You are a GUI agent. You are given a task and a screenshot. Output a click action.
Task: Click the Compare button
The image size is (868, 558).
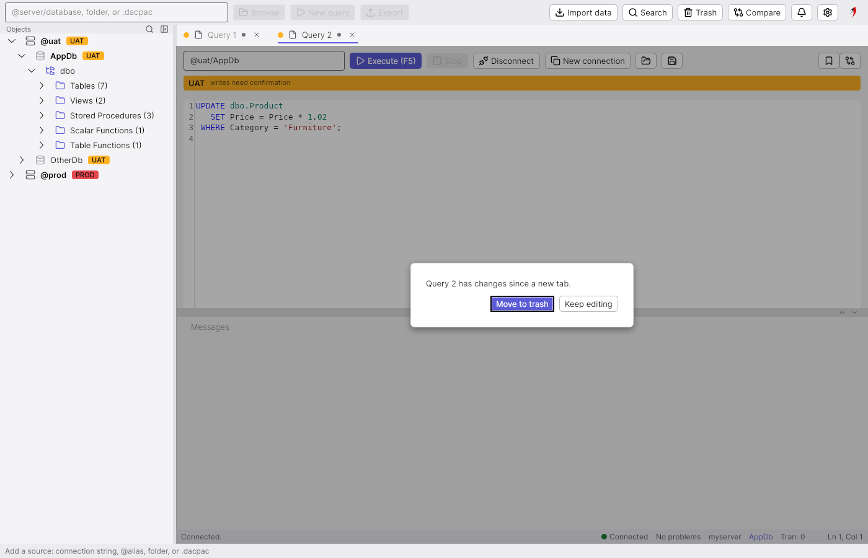pos(757,12)
